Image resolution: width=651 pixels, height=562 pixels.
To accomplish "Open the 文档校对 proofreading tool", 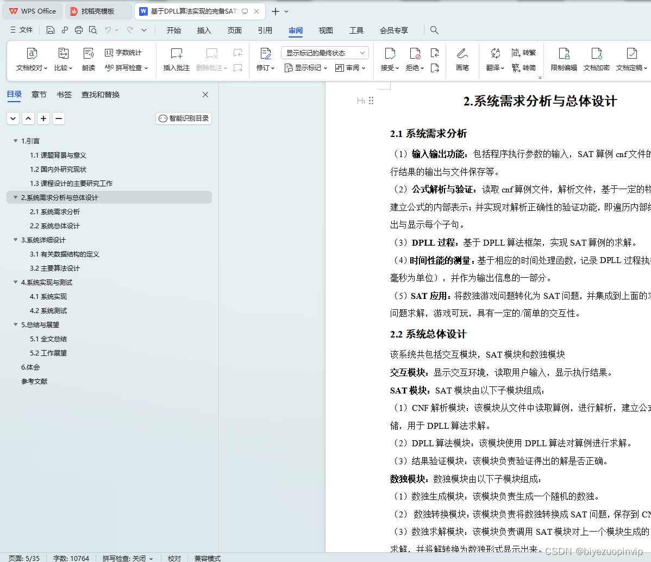I will 31,60.
